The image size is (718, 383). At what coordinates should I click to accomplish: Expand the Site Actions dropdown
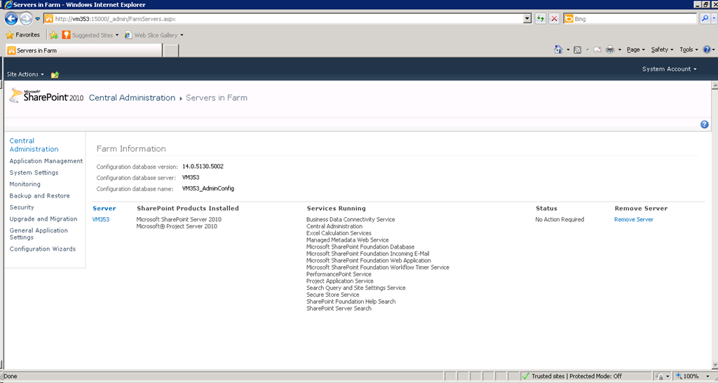tap(25, 74)
